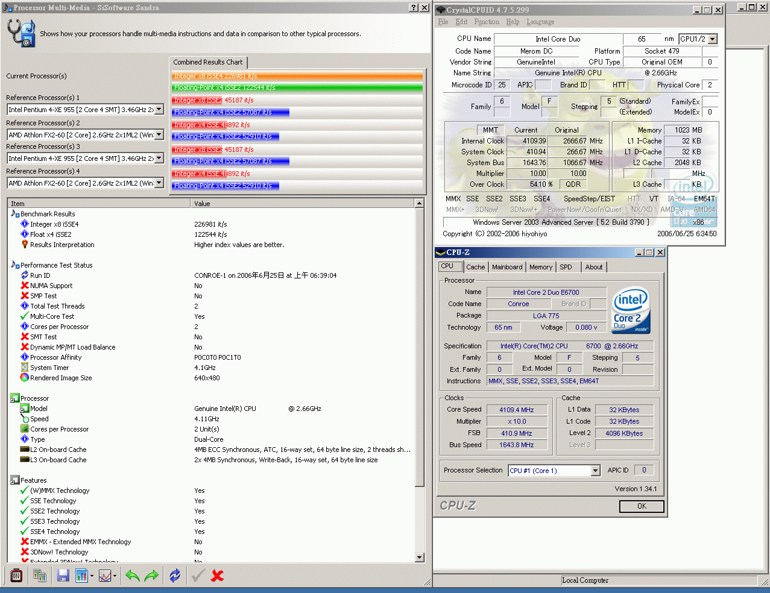Open the module options icon in Sandra toolbar
This screenshot has width=770, height=593.
16,576
